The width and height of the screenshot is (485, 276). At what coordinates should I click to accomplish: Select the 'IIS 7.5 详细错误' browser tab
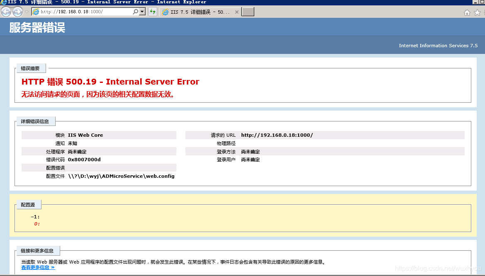coord(200,12)
